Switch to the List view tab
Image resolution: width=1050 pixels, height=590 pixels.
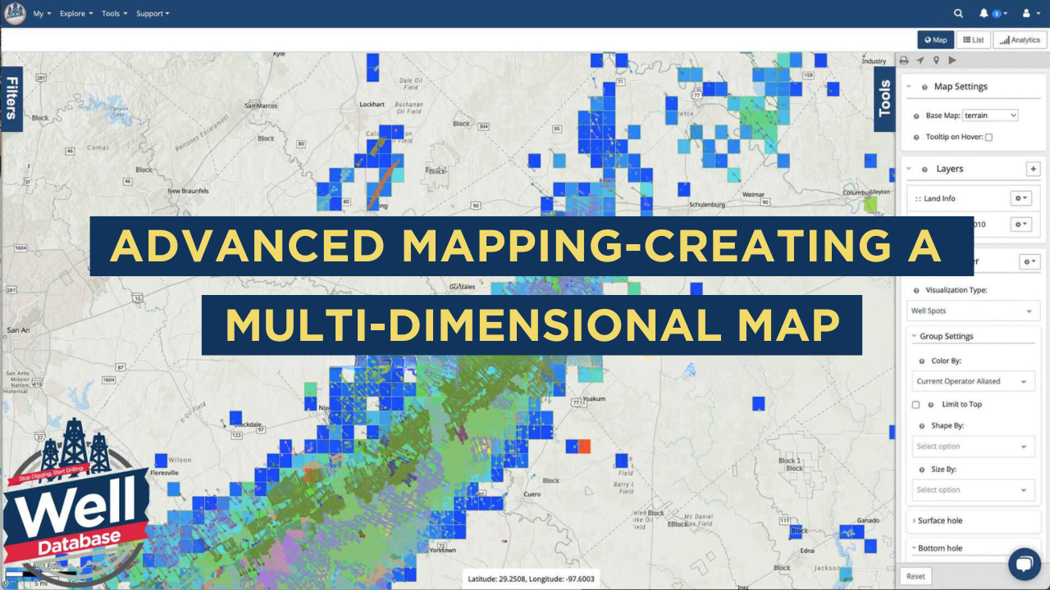[973, 39]
